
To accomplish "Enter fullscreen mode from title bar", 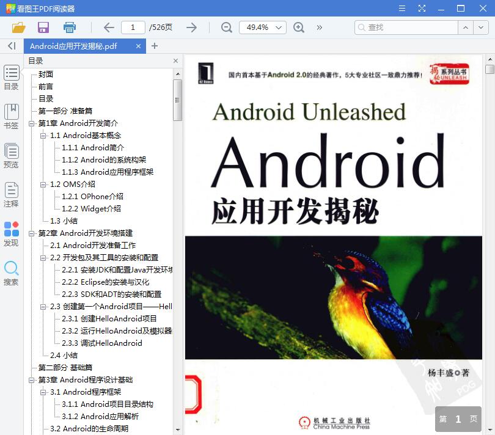I will pyautogui.click(x=422, y=8).
